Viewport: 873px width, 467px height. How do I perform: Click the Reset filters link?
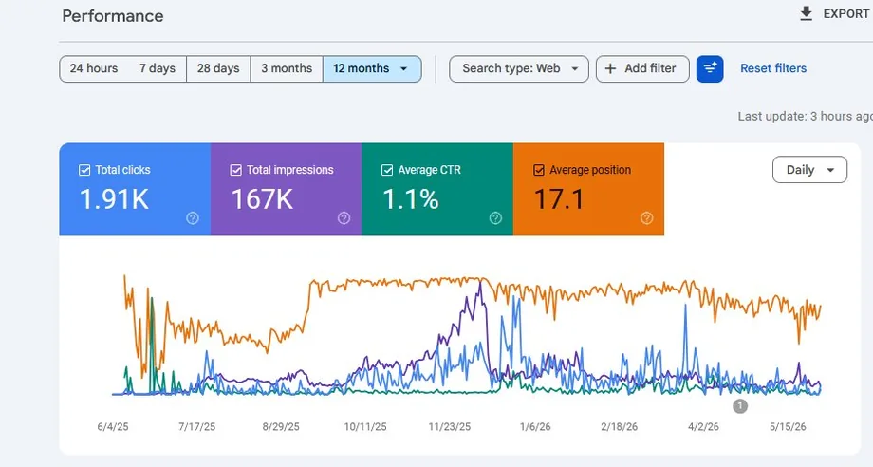(x=773, y=68)
